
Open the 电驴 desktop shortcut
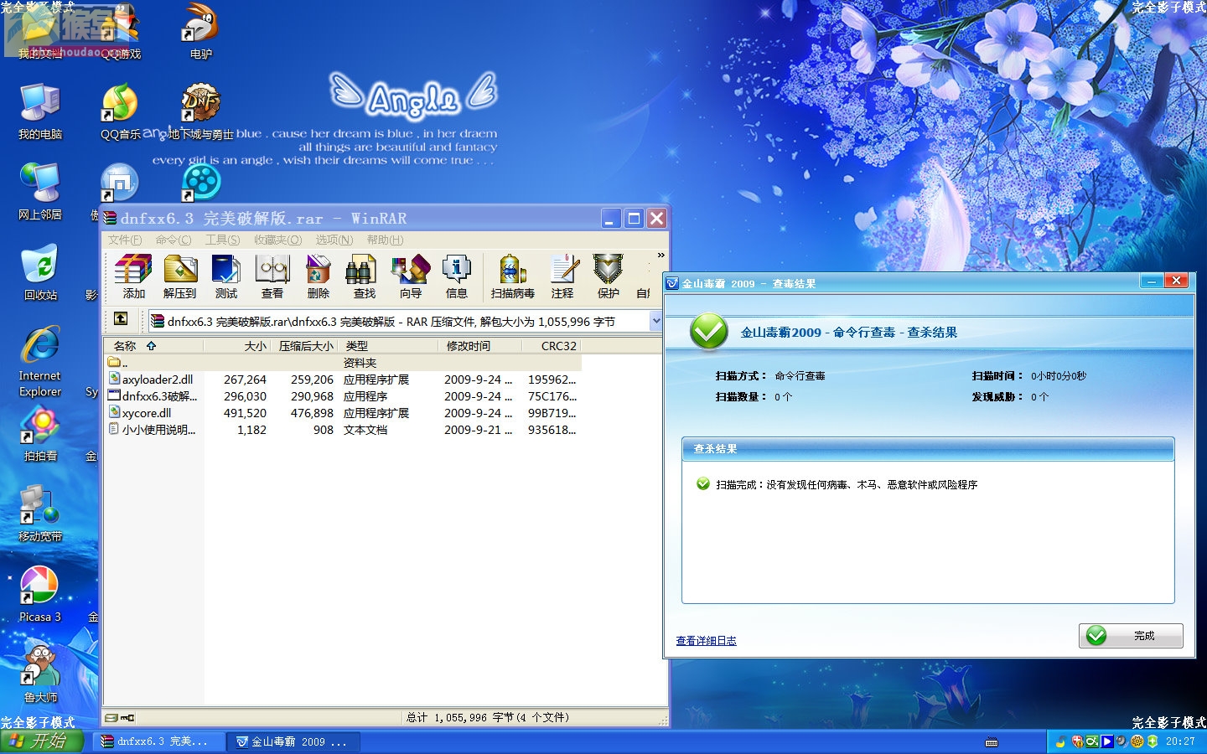(200, 31)
